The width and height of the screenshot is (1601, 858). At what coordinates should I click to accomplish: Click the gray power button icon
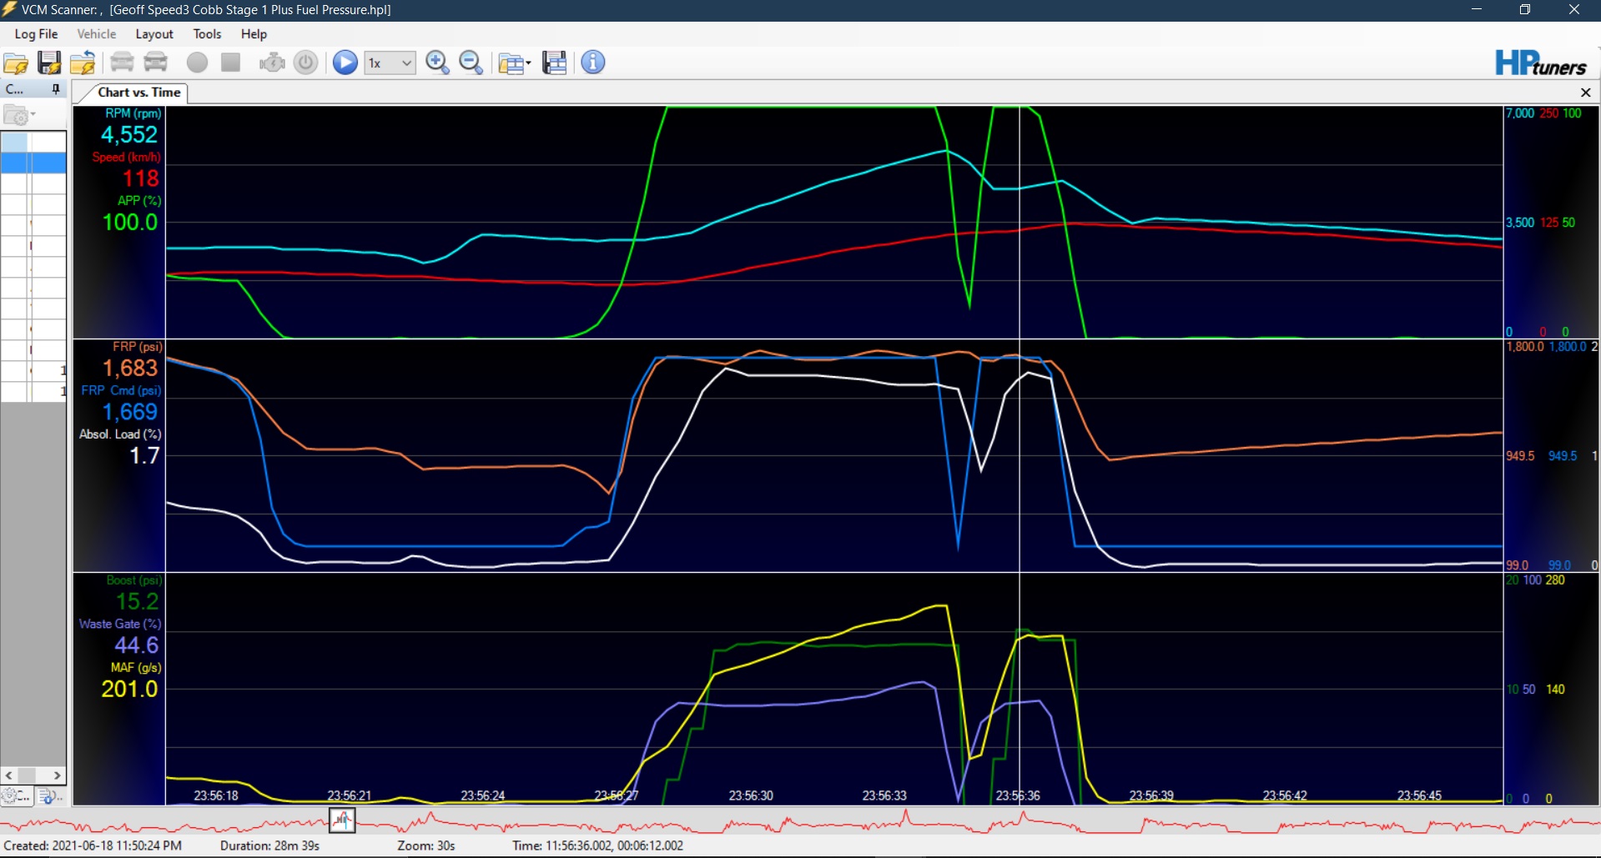(x=306, y=63)
